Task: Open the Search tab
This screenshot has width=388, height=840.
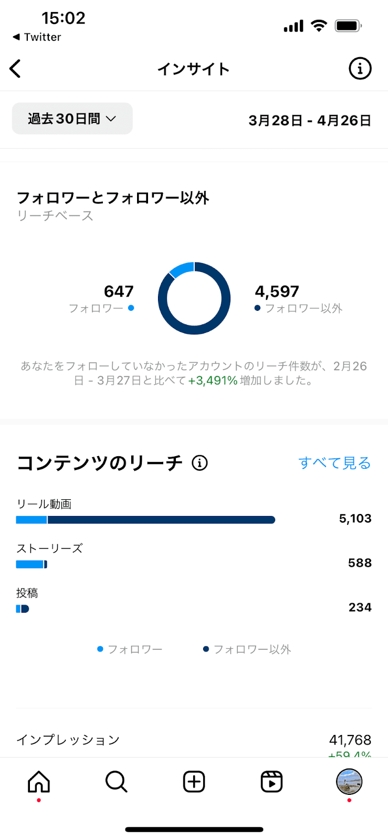Action: point(116,782)
